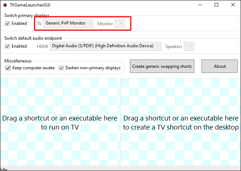Open the About dialog
This screenshot has width=241, height=171.
point(220,66)
